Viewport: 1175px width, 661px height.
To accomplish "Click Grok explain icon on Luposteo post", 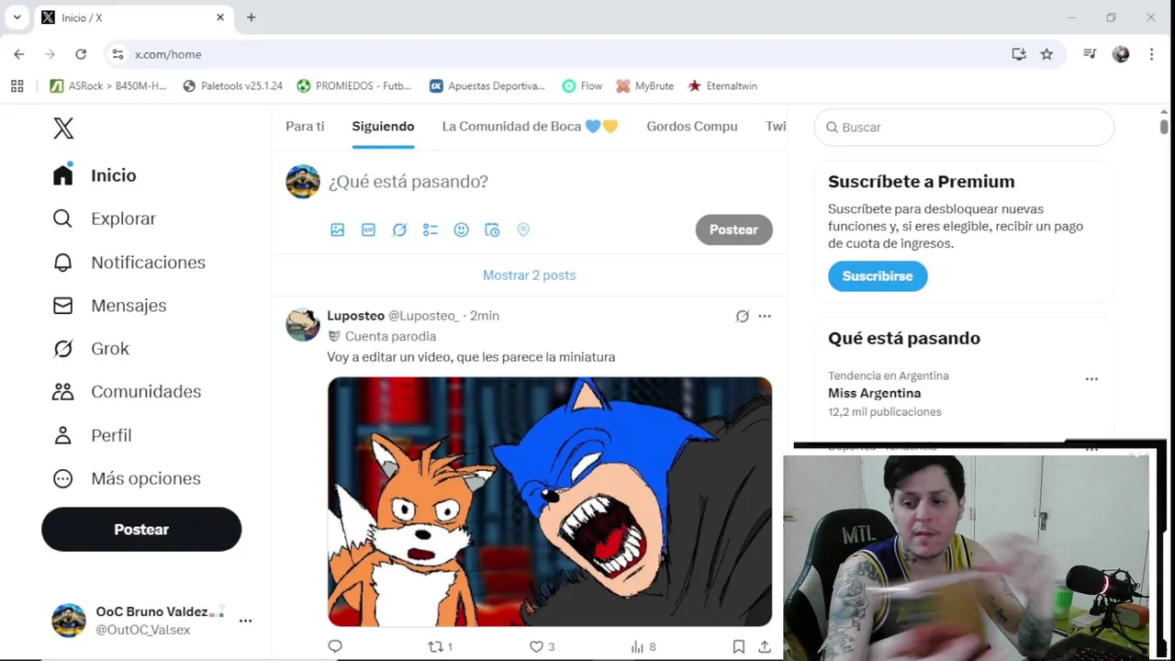I will coord(742,317).
